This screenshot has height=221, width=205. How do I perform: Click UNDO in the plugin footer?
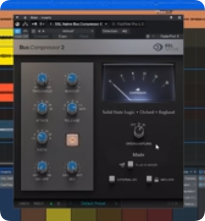click(x=24, y=204)
